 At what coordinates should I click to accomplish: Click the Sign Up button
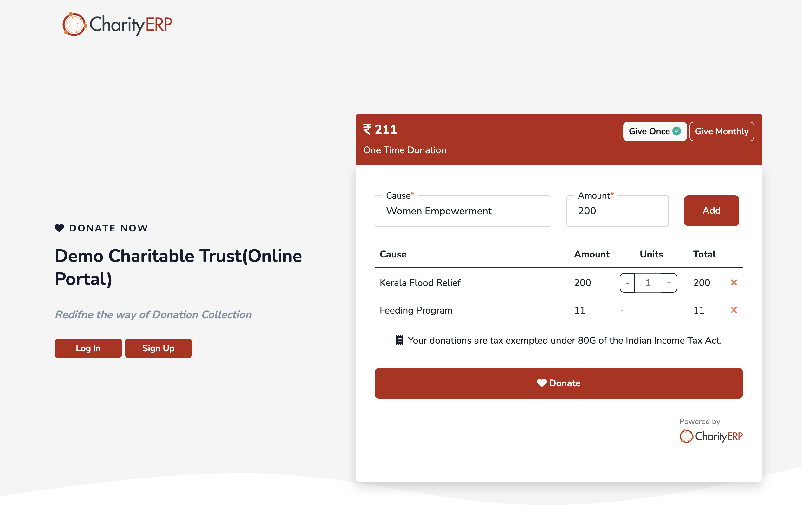(x=158, y=348)
